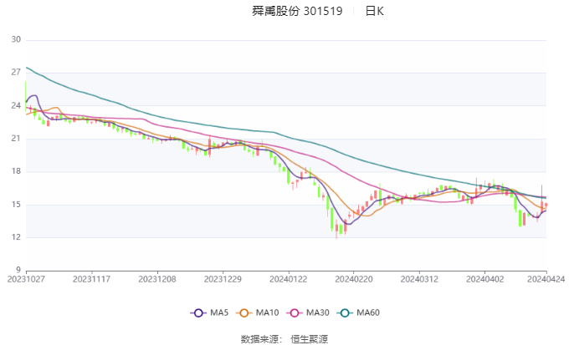Toggle the MA30 legend series

(308, 312)
